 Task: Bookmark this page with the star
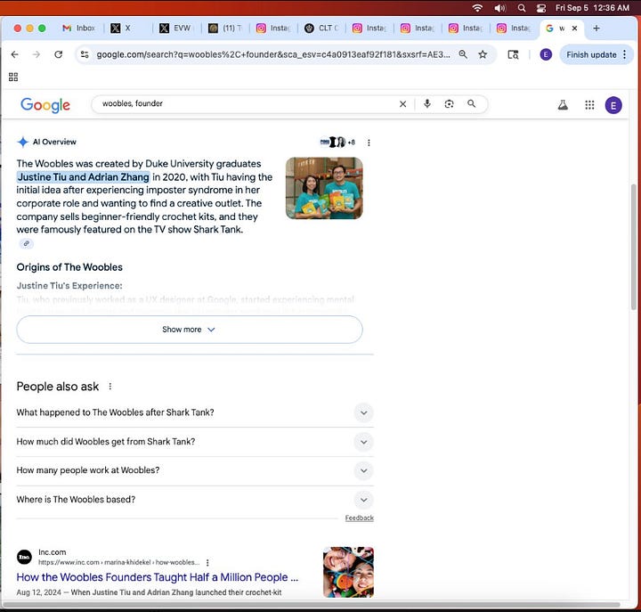(483, 54)
